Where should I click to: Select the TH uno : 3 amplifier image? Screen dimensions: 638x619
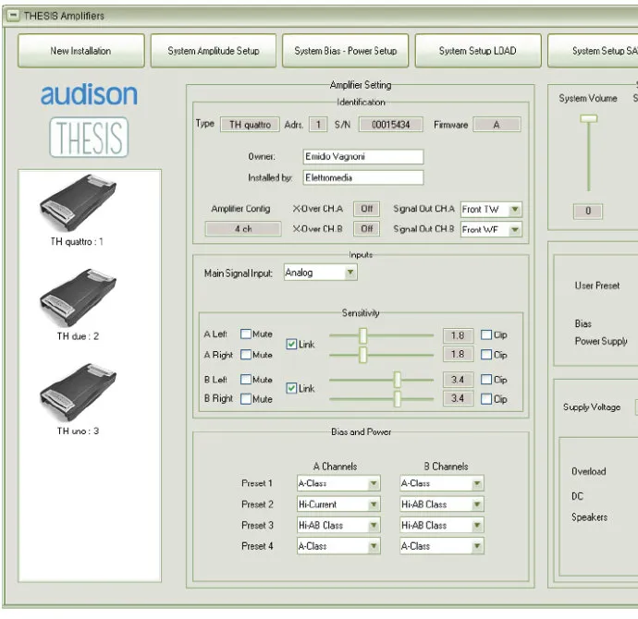pos(78,392)
